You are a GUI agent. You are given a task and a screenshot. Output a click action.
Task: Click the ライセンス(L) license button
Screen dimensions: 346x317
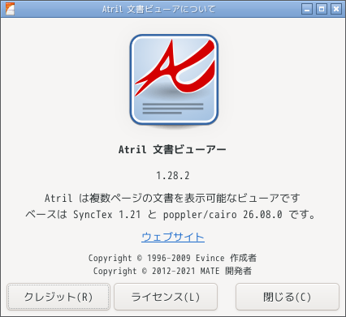[x=166, y=297]
